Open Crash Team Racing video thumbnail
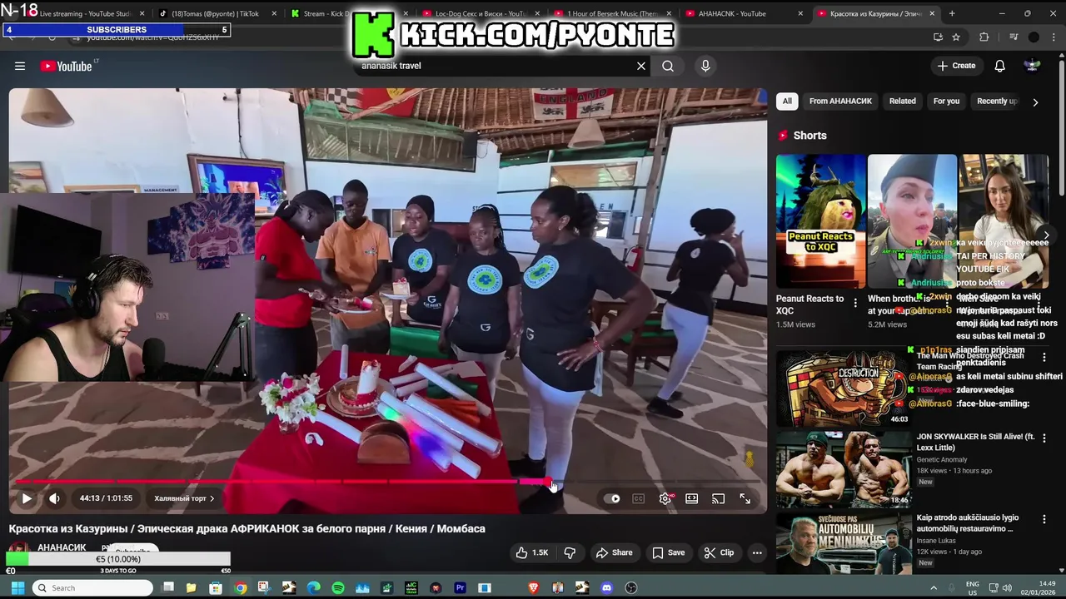The width and height of the screenshot is (1066, 599). point(844,388)
